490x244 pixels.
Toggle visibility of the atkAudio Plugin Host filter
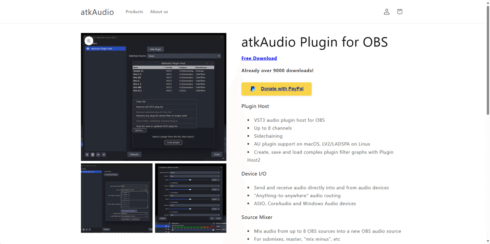pyautogui.click(x=87, y=48)
